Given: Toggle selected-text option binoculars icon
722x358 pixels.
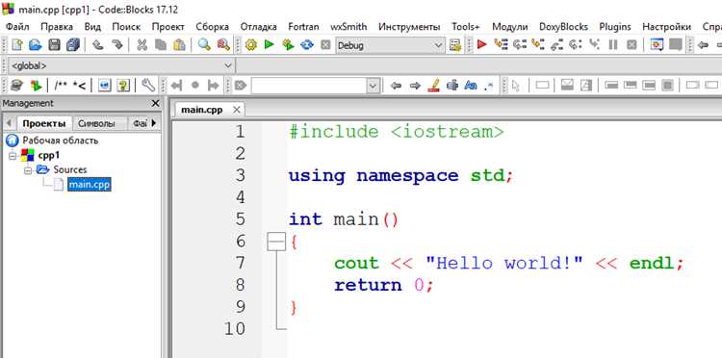Looking at the screenshot, I should coord(452,85).
